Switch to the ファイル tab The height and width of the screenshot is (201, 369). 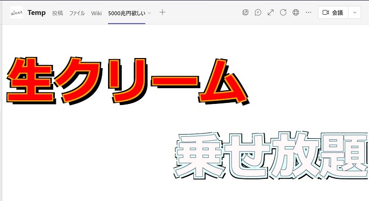(77, 13)
